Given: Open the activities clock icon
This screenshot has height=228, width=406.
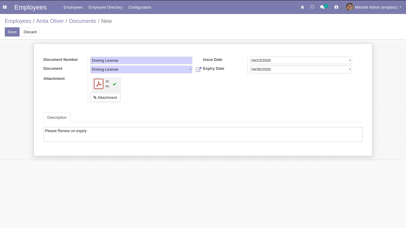Looking at the screenshot, I should [312, 7].
